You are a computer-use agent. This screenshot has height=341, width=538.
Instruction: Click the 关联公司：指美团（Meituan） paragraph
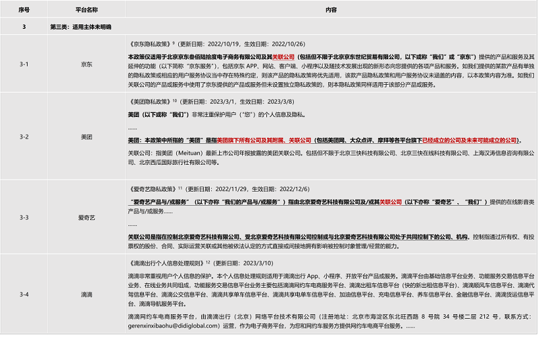coord(331,158)
